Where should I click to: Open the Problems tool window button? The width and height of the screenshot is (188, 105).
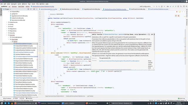point(7,99)
